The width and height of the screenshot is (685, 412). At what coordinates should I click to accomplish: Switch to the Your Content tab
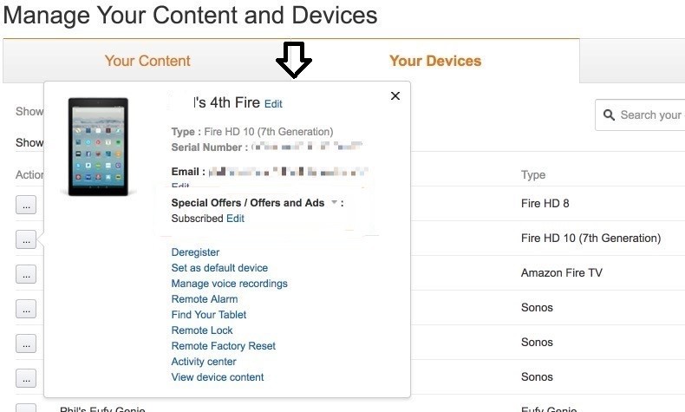coord(147,61)
